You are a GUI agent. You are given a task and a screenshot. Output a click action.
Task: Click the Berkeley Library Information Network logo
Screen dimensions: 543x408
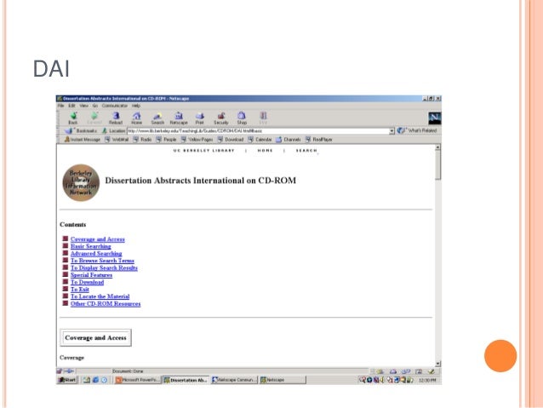[x=81, y=182]
